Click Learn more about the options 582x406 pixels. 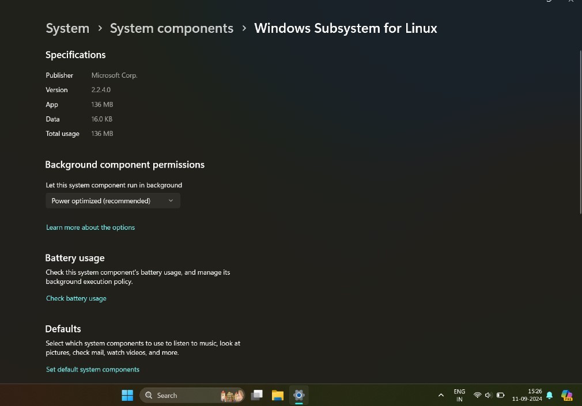(90, 227)
